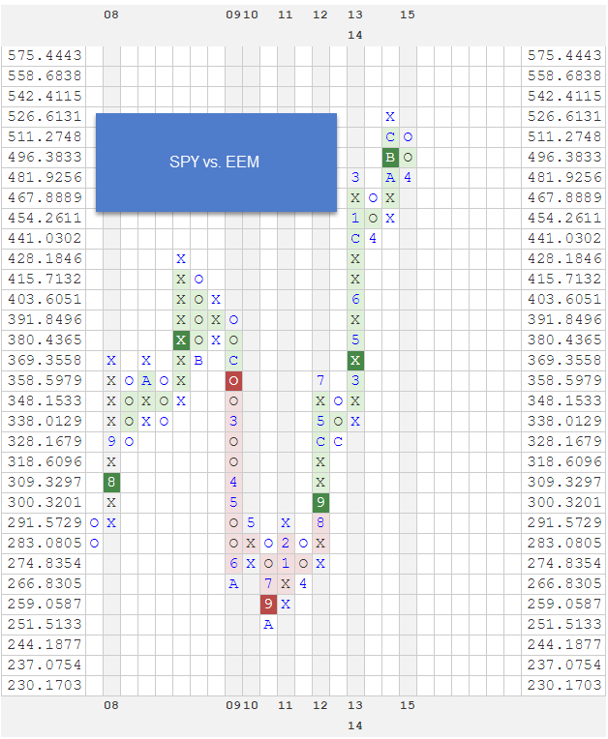Click the 9 in the 328.1679 row
This screenshot has width=608, height=739.
pos(111,442)
